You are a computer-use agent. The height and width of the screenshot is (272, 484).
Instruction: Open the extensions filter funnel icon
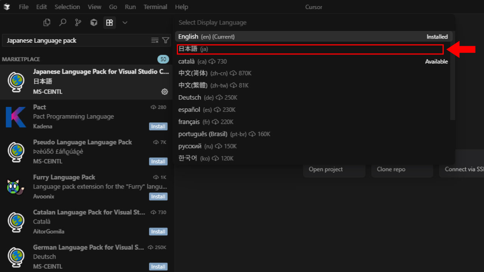(x=166, y=40)
